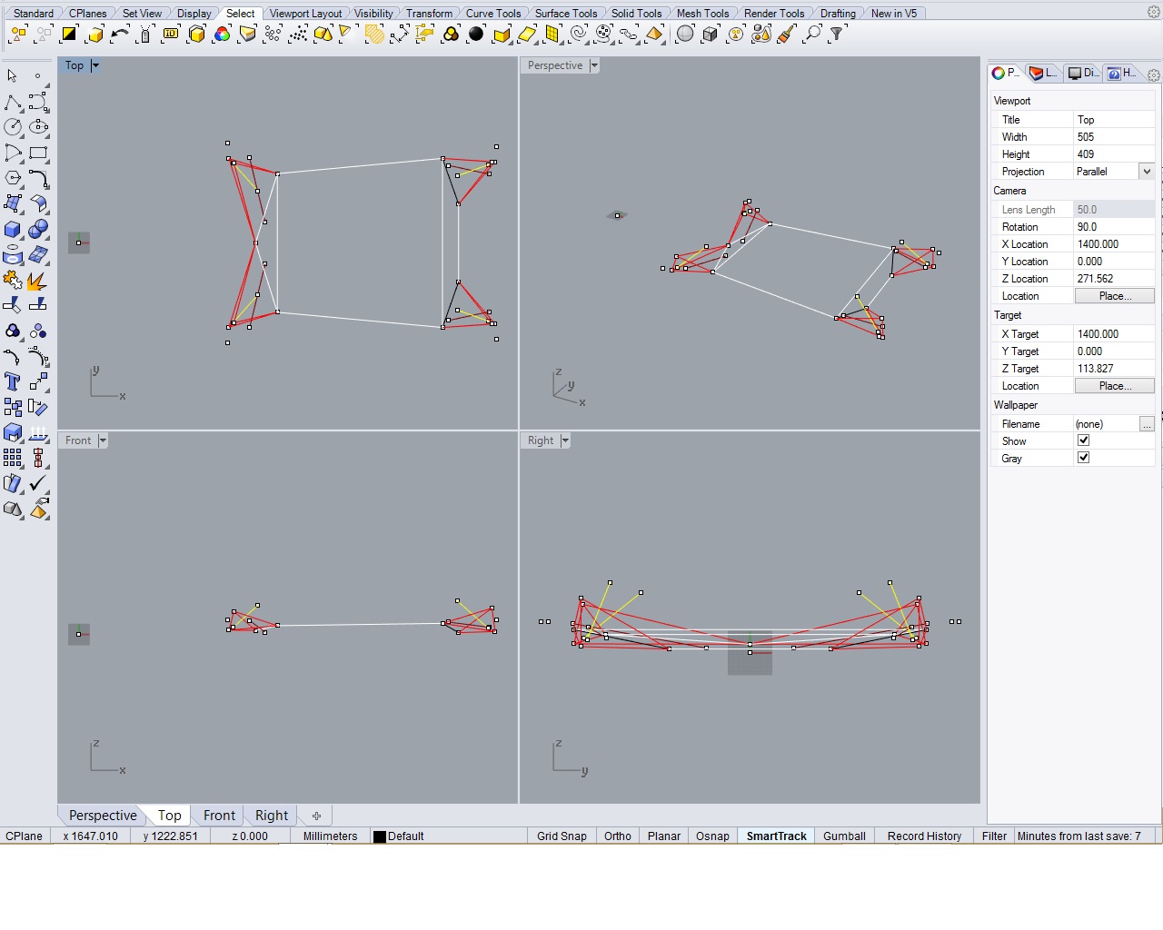Click the Polyline tool icon
1163x930 pixels.
coord(13,102)
